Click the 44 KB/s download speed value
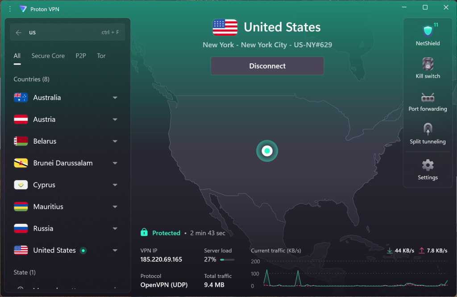Image resolution: width=457 pixels, height=297 pixels. click(404, 251)
